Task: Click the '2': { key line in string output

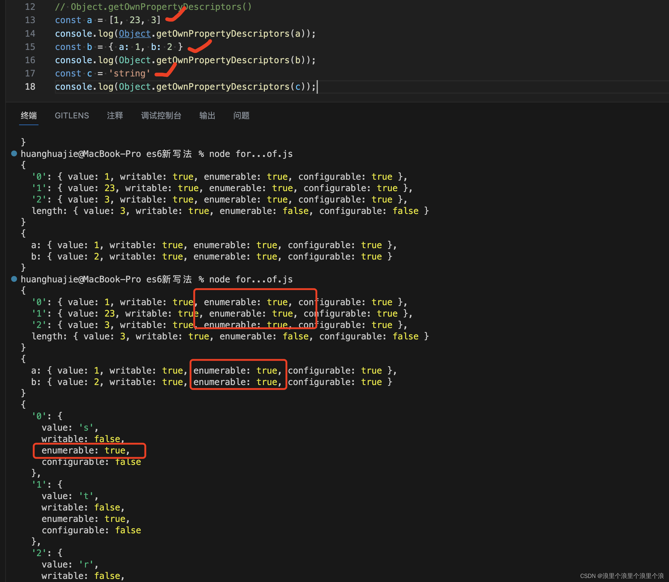Action: pos(47,553)
